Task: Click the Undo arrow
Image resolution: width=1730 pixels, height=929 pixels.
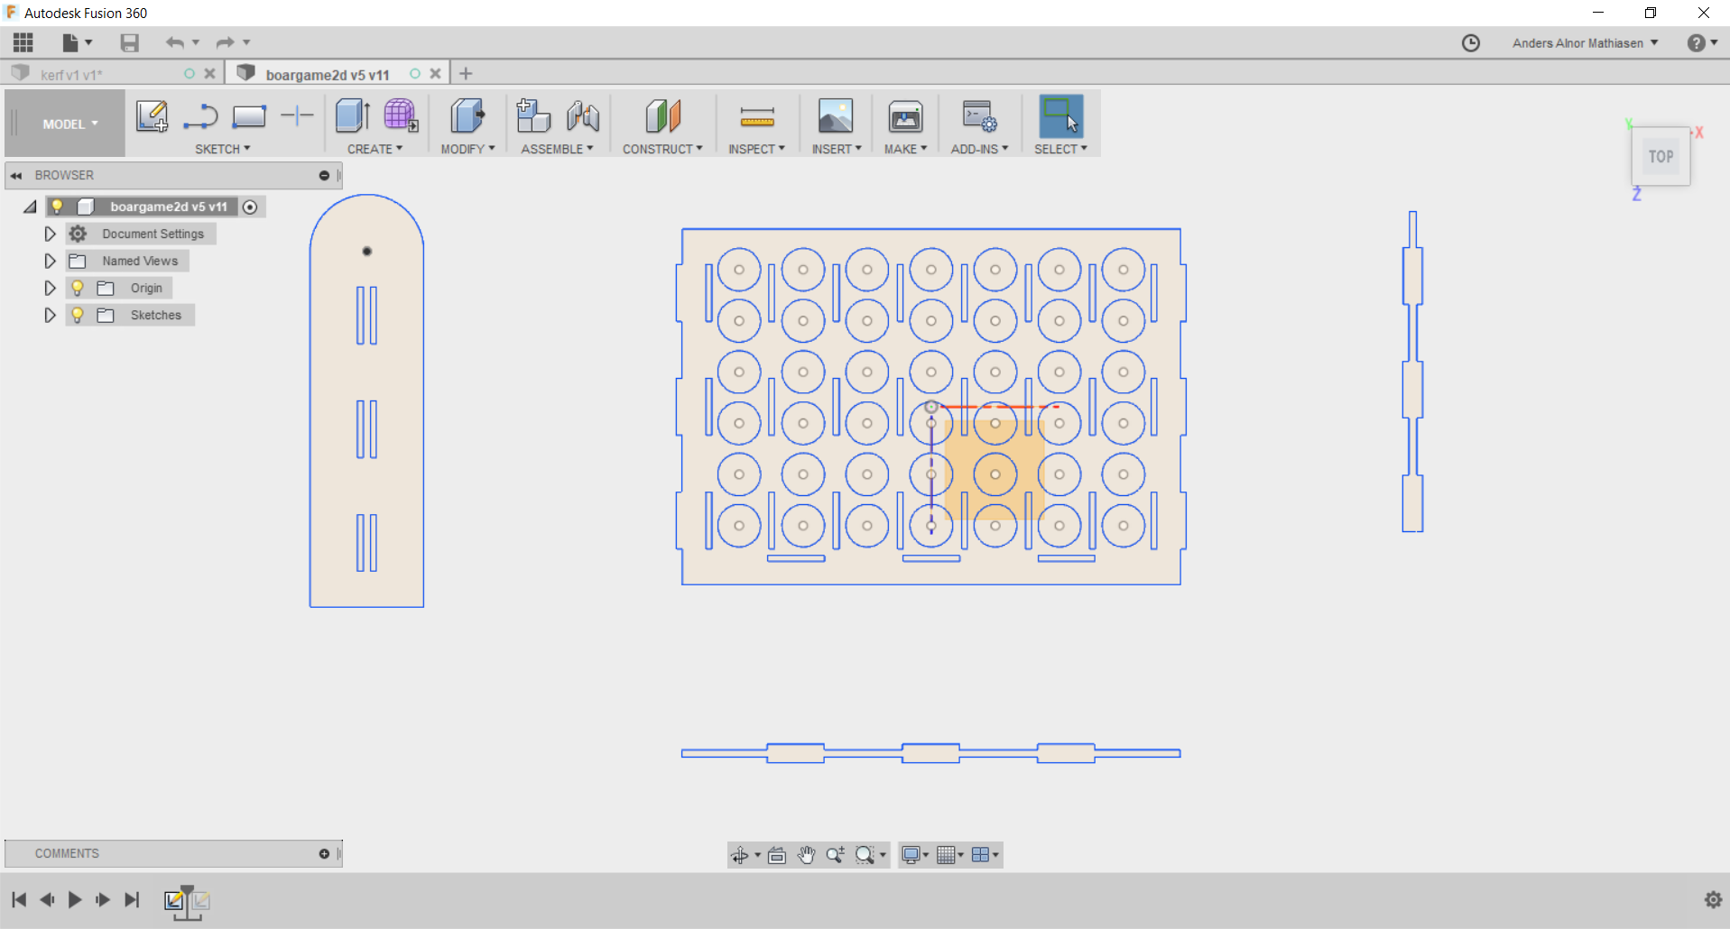Action: (175, 42)
